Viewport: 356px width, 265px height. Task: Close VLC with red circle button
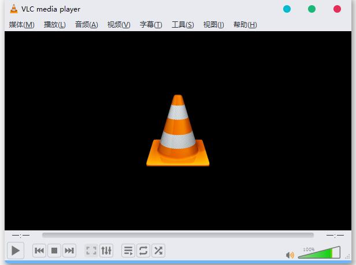[x=337, y=9]
